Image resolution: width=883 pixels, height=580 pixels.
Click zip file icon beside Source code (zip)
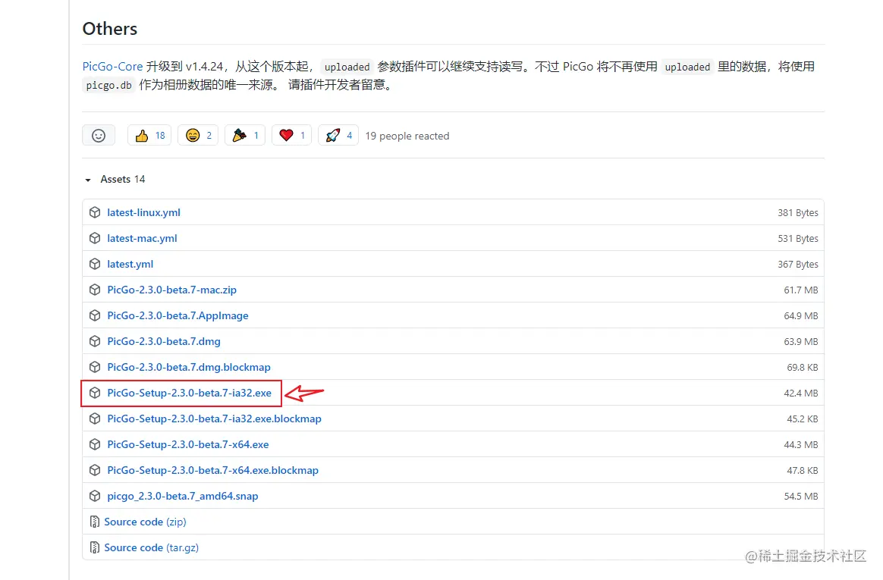coord(95,522)
